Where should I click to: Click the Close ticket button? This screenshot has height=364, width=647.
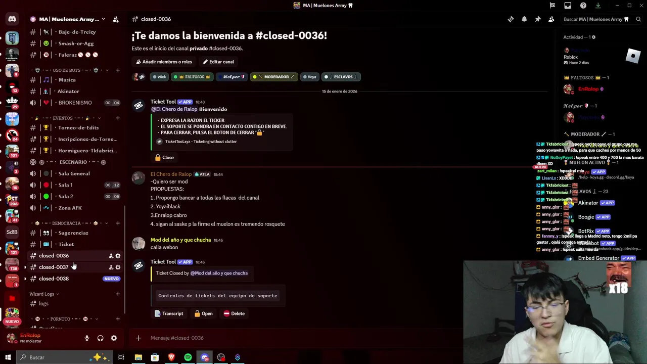pos(164,158)
